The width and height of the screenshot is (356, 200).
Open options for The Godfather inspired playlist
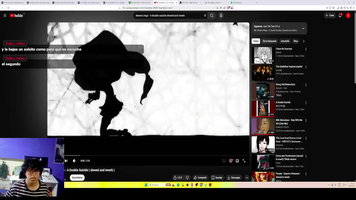(306, 67)
